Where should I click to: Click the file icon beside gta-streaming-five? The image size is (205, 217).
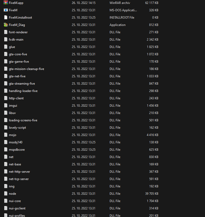coord(6,83)
